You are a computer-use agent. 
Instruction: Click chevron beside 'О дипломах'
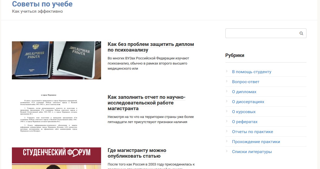(x=227, y=91)
